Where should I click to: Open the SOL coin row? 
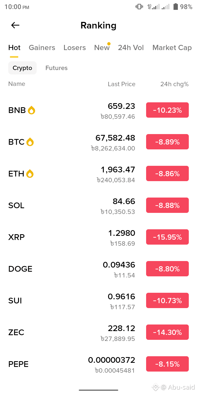[99, 205]
